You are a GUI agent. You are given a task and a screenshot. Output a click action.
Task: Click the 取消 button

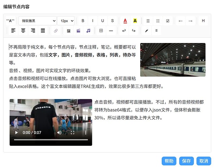pos(204,161)
